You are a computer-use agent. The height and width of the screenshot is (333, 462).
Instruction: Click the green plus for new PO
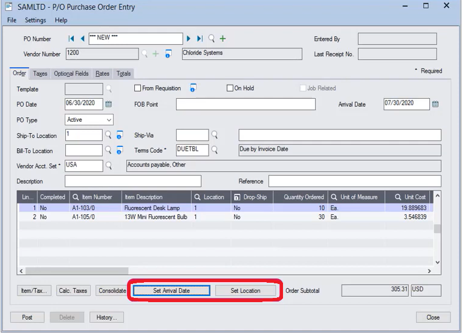pos(223,39)
